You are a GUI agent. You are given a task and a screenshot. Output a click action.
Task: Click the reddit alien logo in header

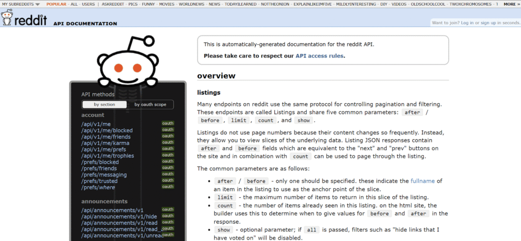pyautogui.click(x=7, y=18)
